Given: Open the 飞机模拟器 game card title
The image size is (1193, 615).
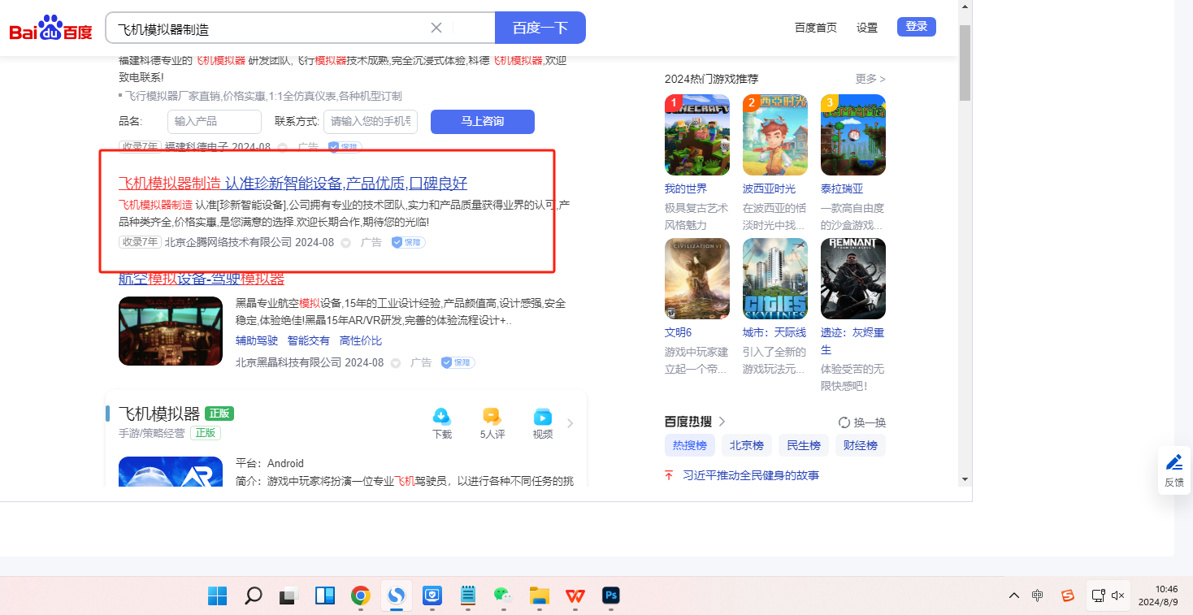Looking at the screenshot, I should pyautogui.click(x=159, y=414).
